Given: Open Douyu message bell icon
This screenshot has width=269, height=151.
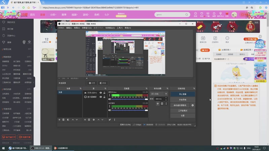Looking at the screenshot, I should click(x=214, y=14).
